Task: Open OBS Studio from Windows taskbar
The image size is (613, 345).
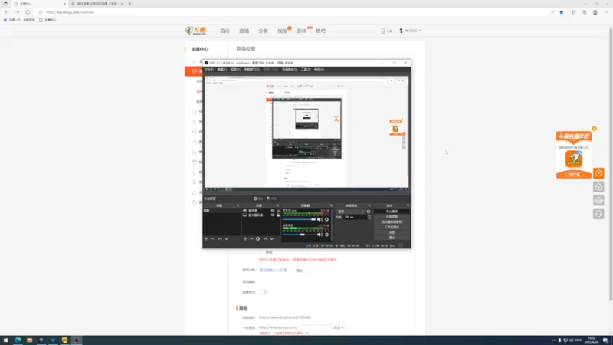Action: click(x=77, y=340)
